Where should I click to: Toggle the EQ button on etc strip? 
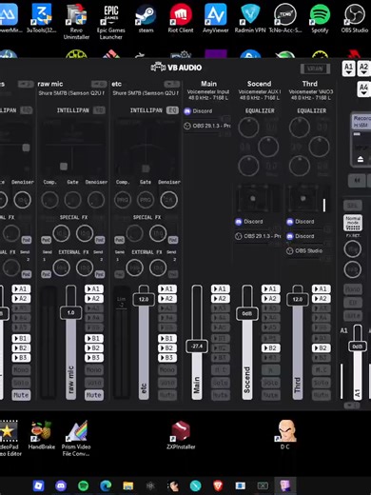click(x=172, y=110)
